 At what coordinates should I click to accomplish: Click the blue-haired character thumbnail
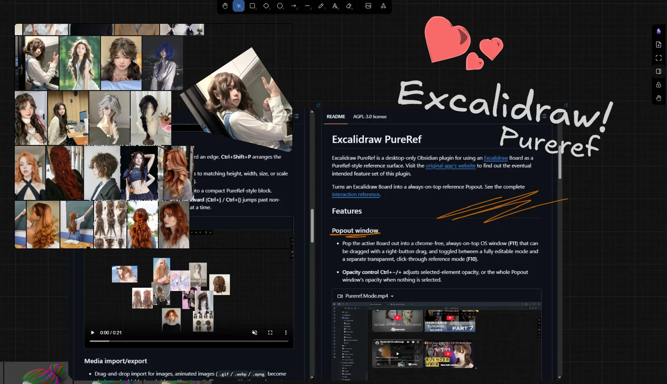tap(163, 63)
